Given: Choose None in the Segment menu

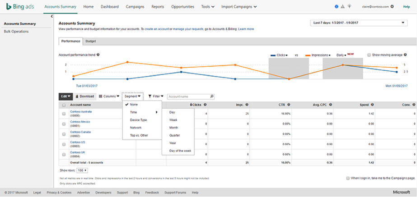Looking at the screenshot, I should coord(142,105).
